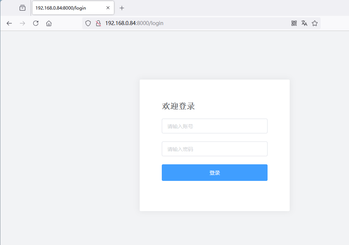Open the page translation tool
The height and width of the screenshot is (245, 349).
(x=304, y=23)
